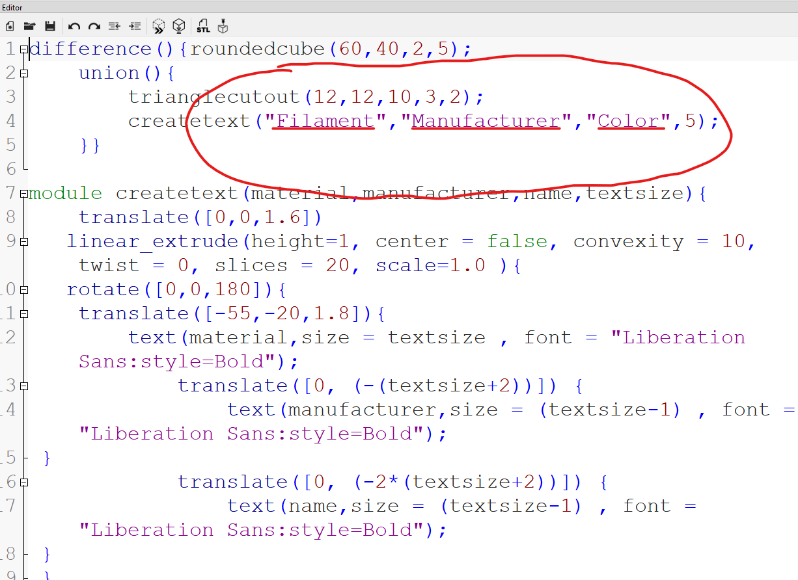Preview the model with the dashed cube icon
Viewport: 798px width, 580px height.
(x=158, y=26)
